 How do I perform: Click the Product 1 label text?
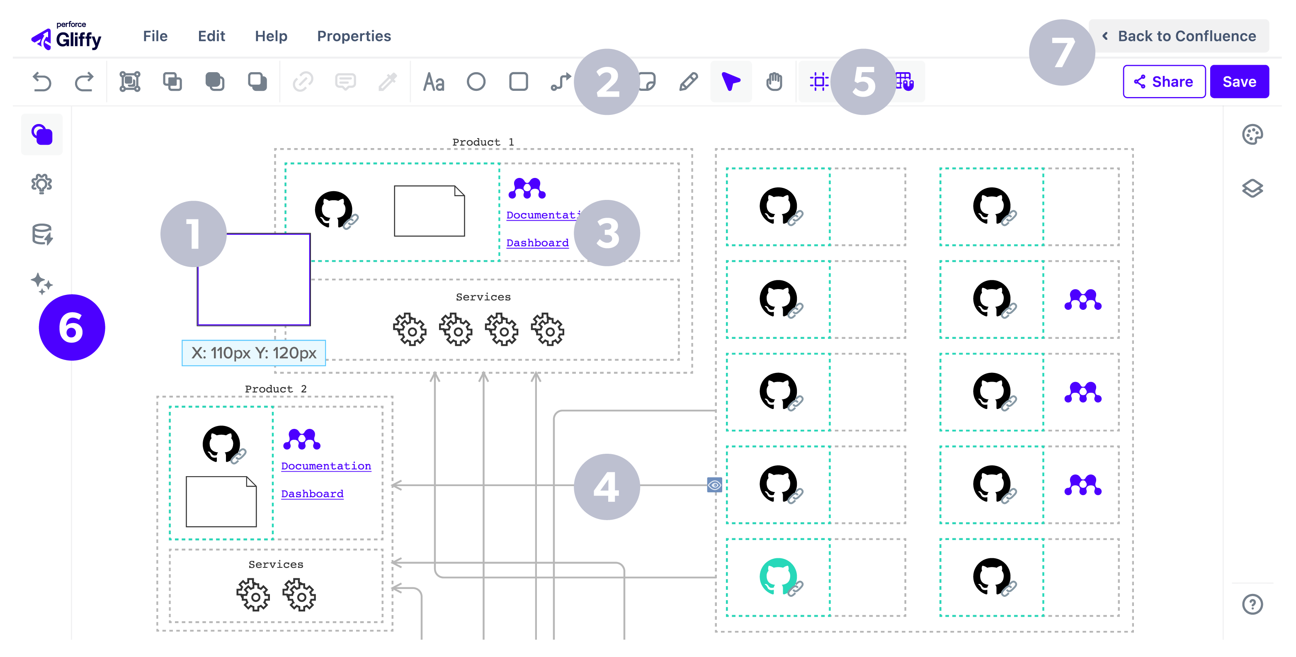point(483,143)
